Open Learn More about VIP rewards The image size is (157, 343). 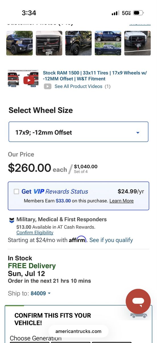121,201
